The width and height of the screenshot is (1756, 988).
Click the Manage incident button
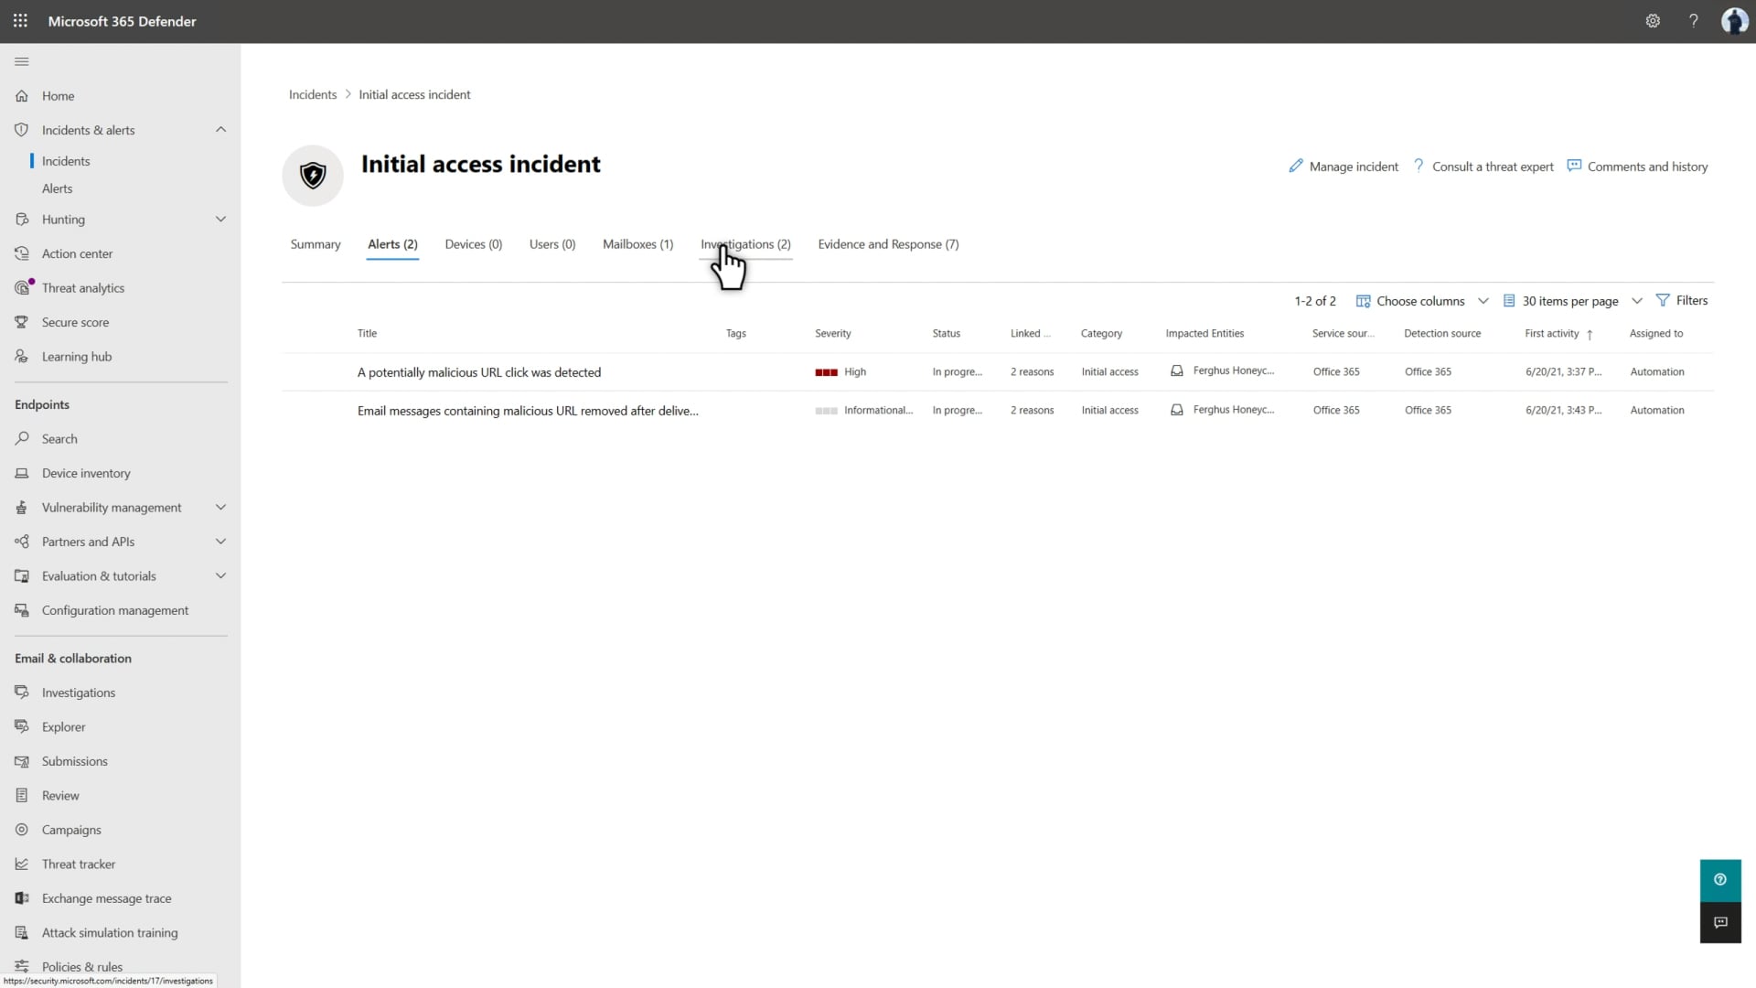[1344, 166]
